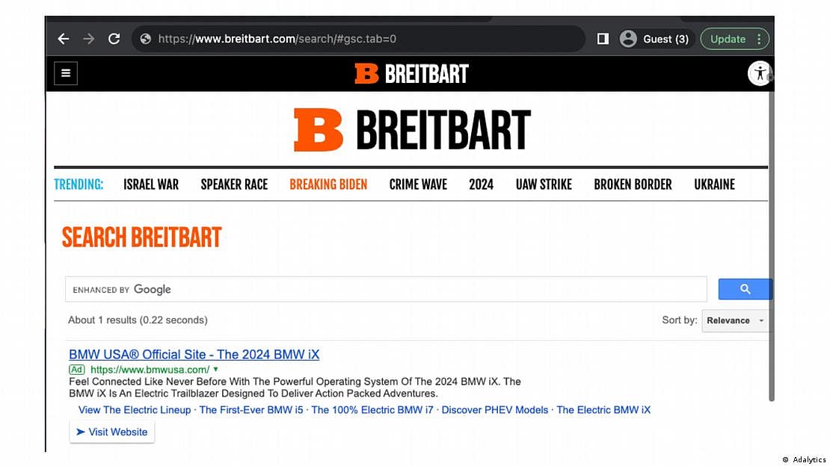Click the bmwusa.com green URL

pos(150,370)
